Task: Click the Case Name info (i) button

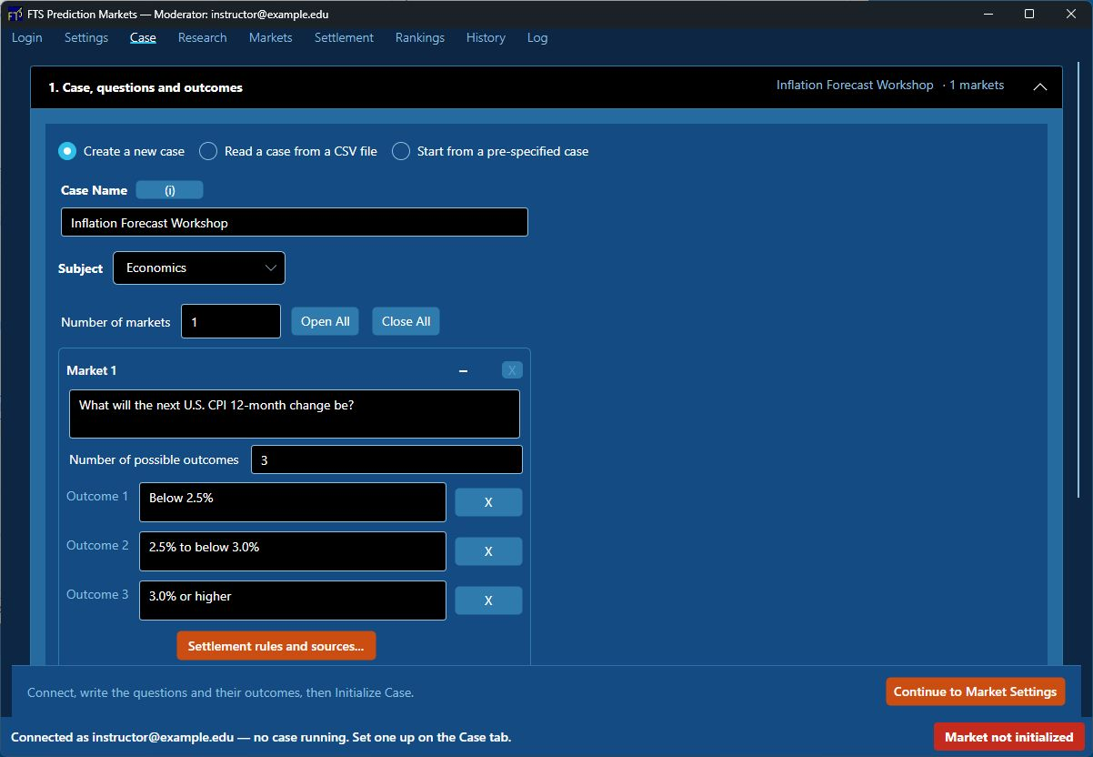Action: point(169,190)
